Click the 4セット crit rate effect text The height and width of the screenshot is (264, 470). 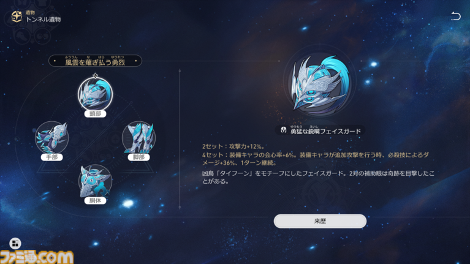[316, 159]
